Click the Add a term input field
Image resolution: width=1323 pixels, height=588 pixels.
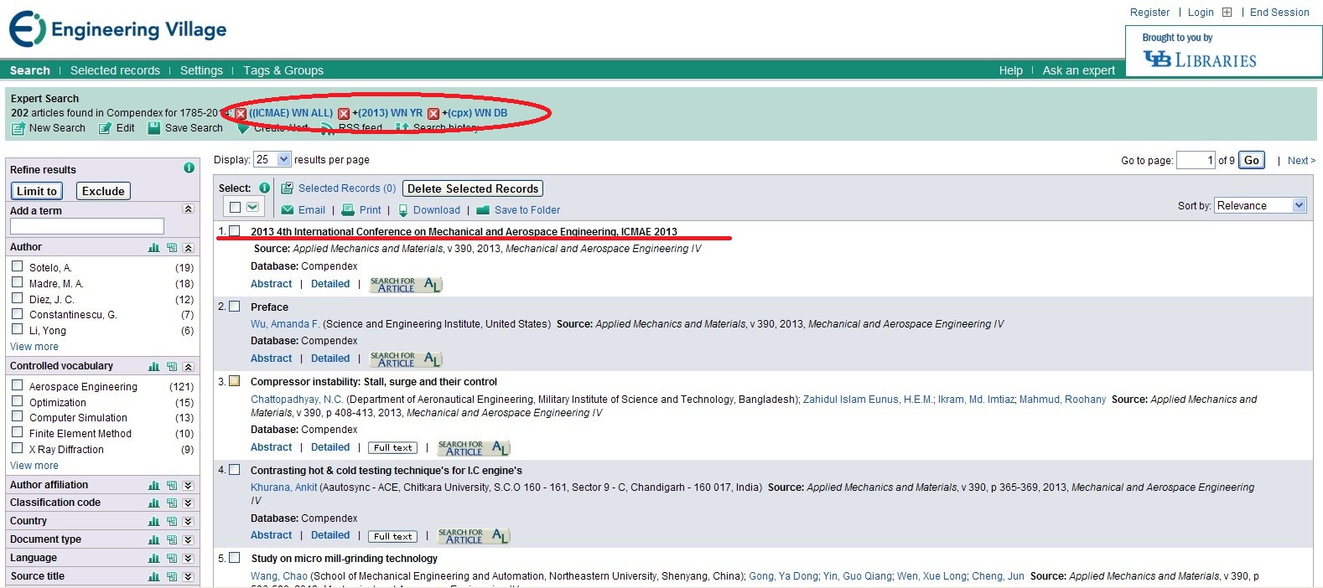(x=87, y=226)
